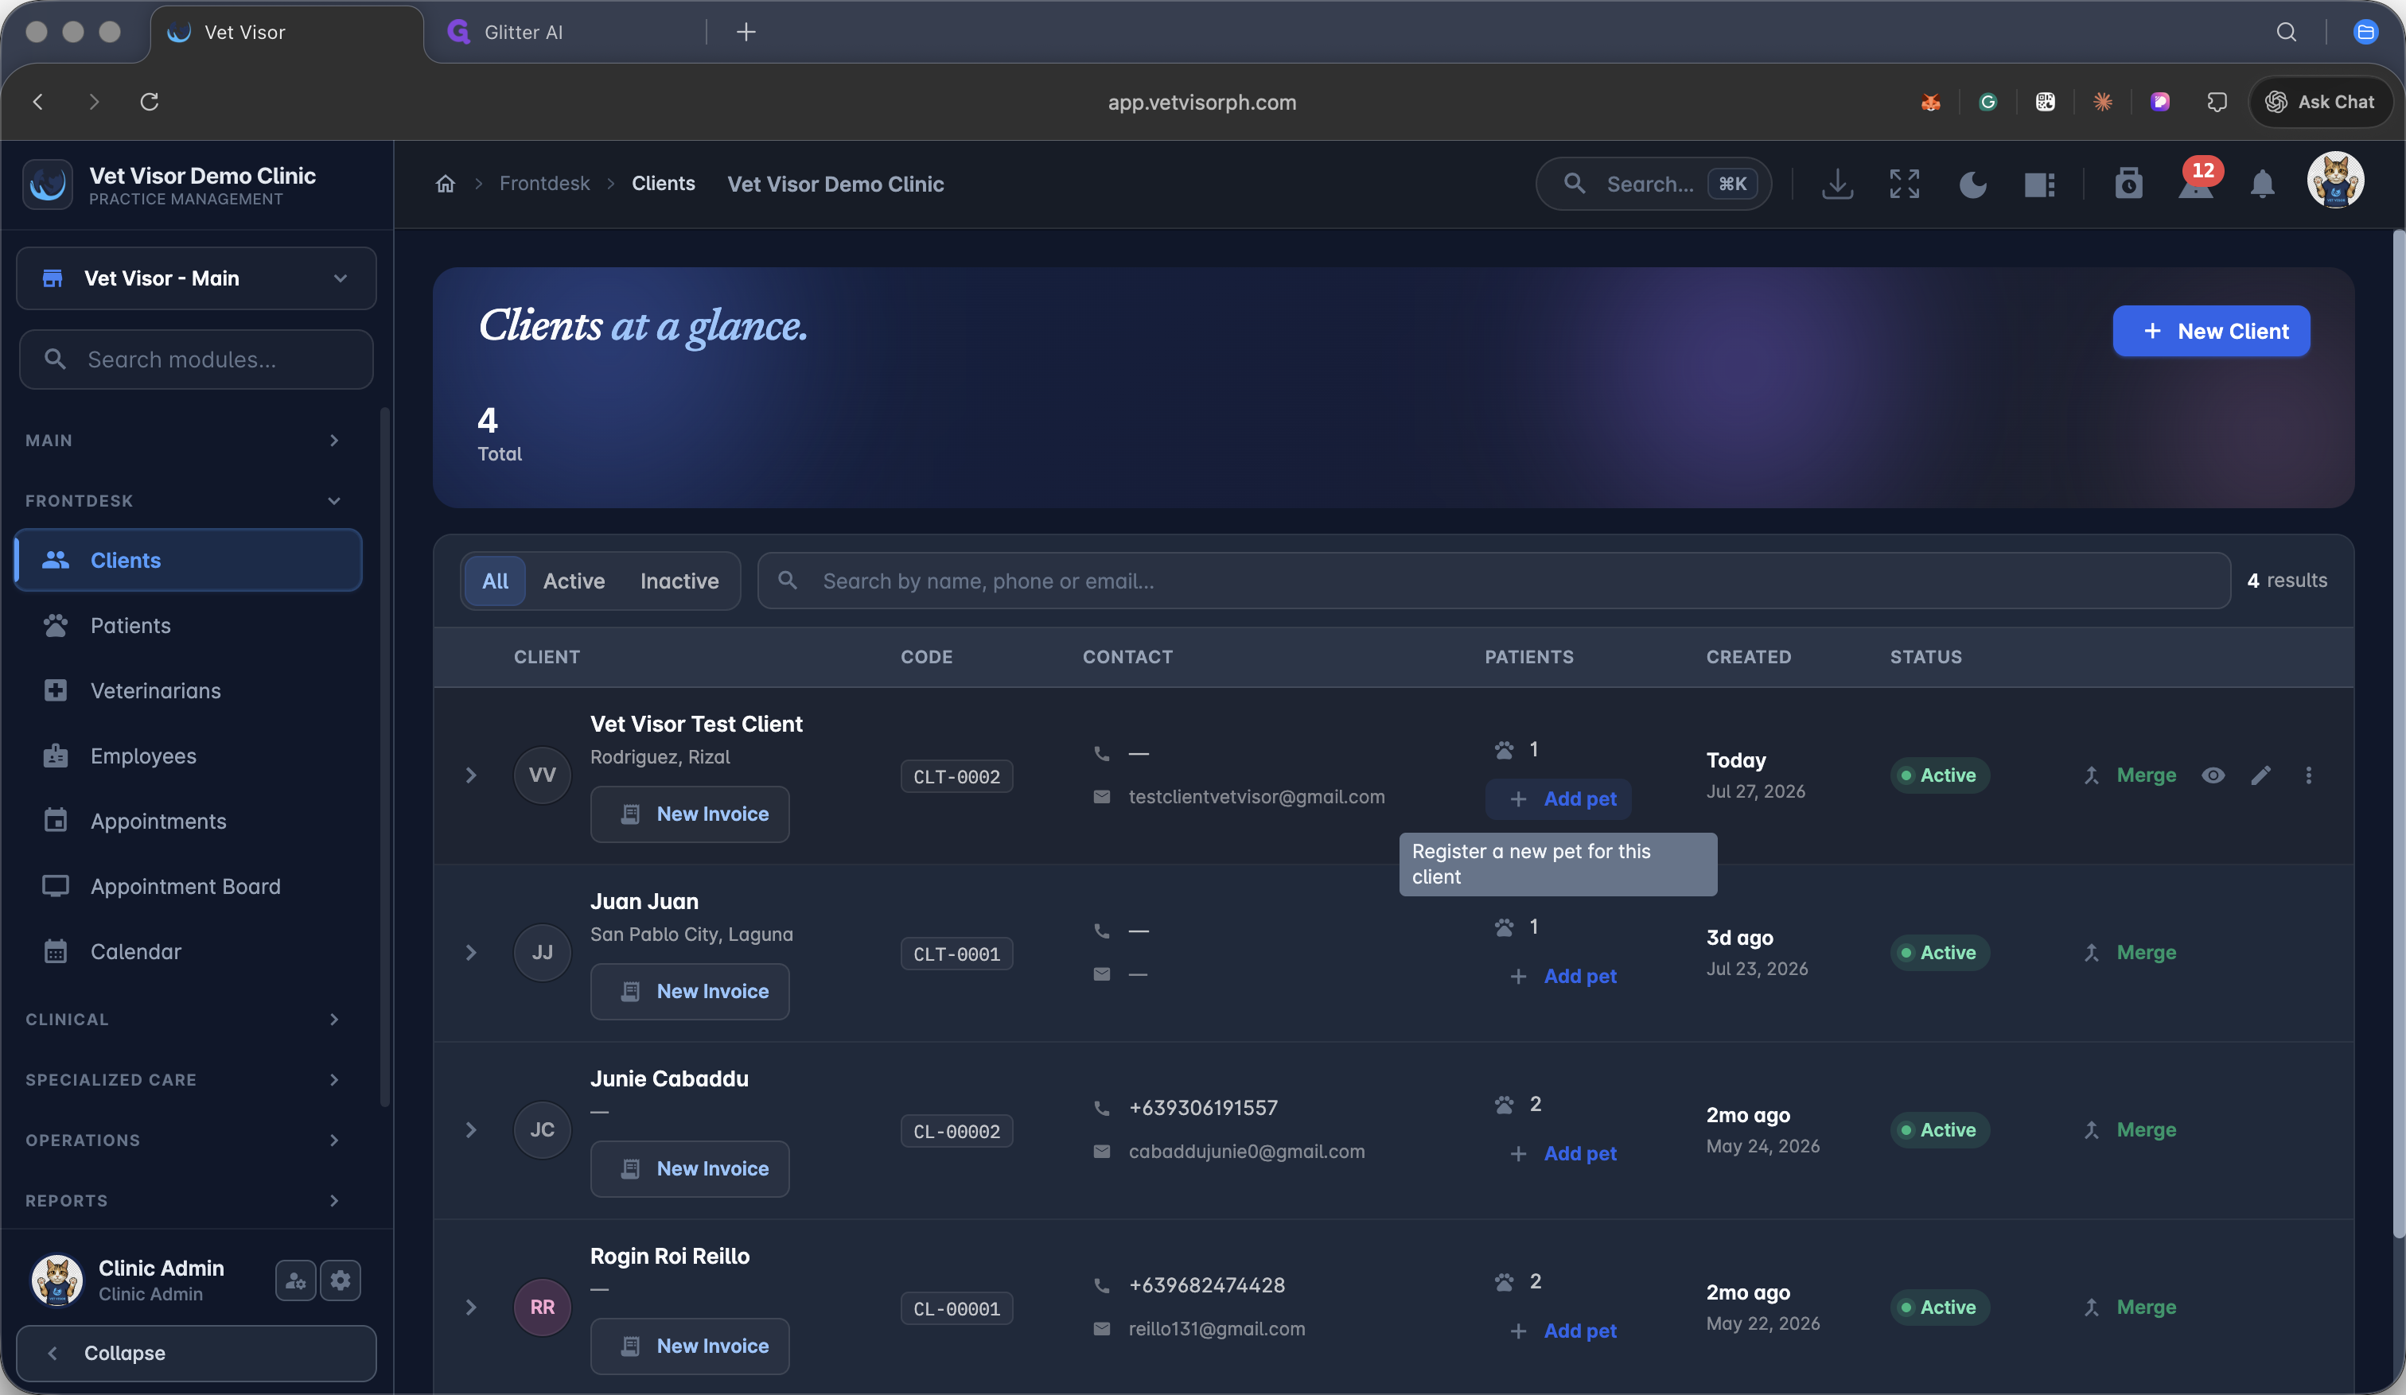Open the home breadcrumb icon
Image resolution: width=2406 pixels, height=1395 pixels.
coord(445,183)
